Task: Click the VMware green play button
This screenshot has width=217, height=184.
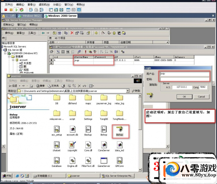Action: click(x=17, y=10)
